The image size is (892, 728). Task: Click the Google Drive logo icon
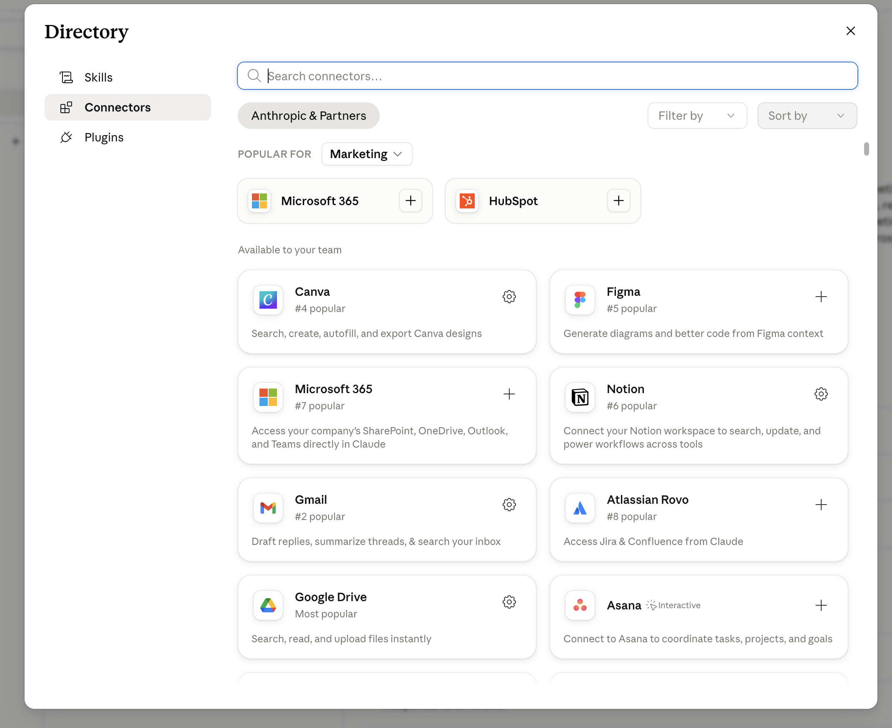point(268,605)
